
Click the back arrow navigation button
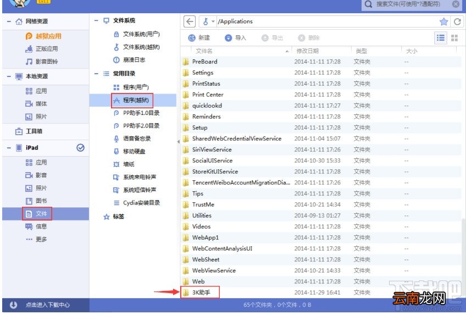(x=190, y=21)
